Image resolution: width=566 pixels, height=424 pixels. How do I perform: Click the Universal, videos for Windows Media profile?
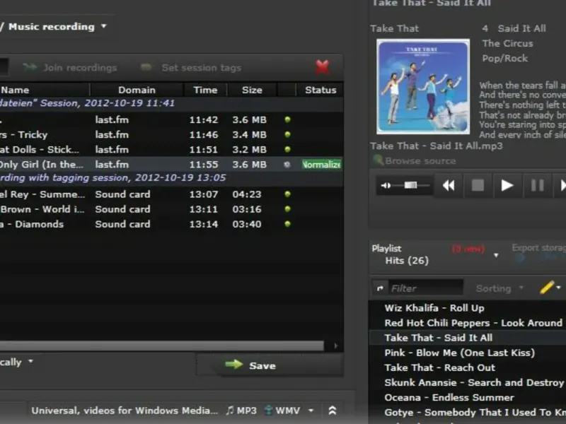pos(125,411)
